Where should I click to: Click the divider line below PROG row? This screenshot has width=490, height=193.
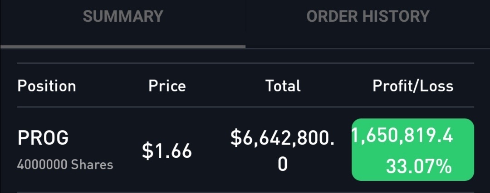245,192
